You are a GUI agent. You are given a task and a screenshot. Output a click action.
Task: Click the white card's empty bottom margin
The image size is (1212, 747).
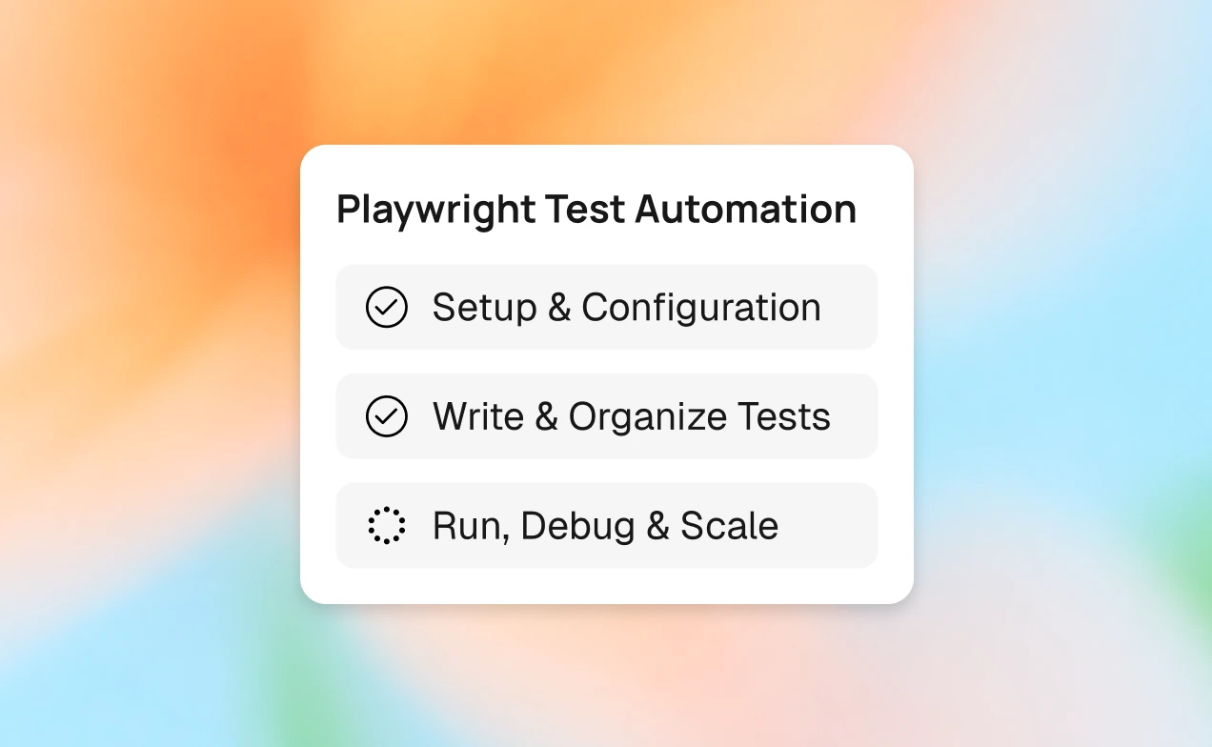pyautogui.click(x=606, y=586)
